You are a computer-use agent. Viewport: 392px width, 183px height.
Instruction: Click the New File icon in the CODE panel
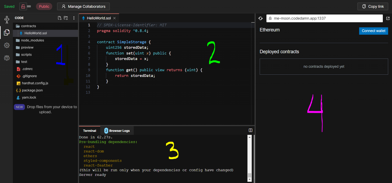(x=59, y=18)
